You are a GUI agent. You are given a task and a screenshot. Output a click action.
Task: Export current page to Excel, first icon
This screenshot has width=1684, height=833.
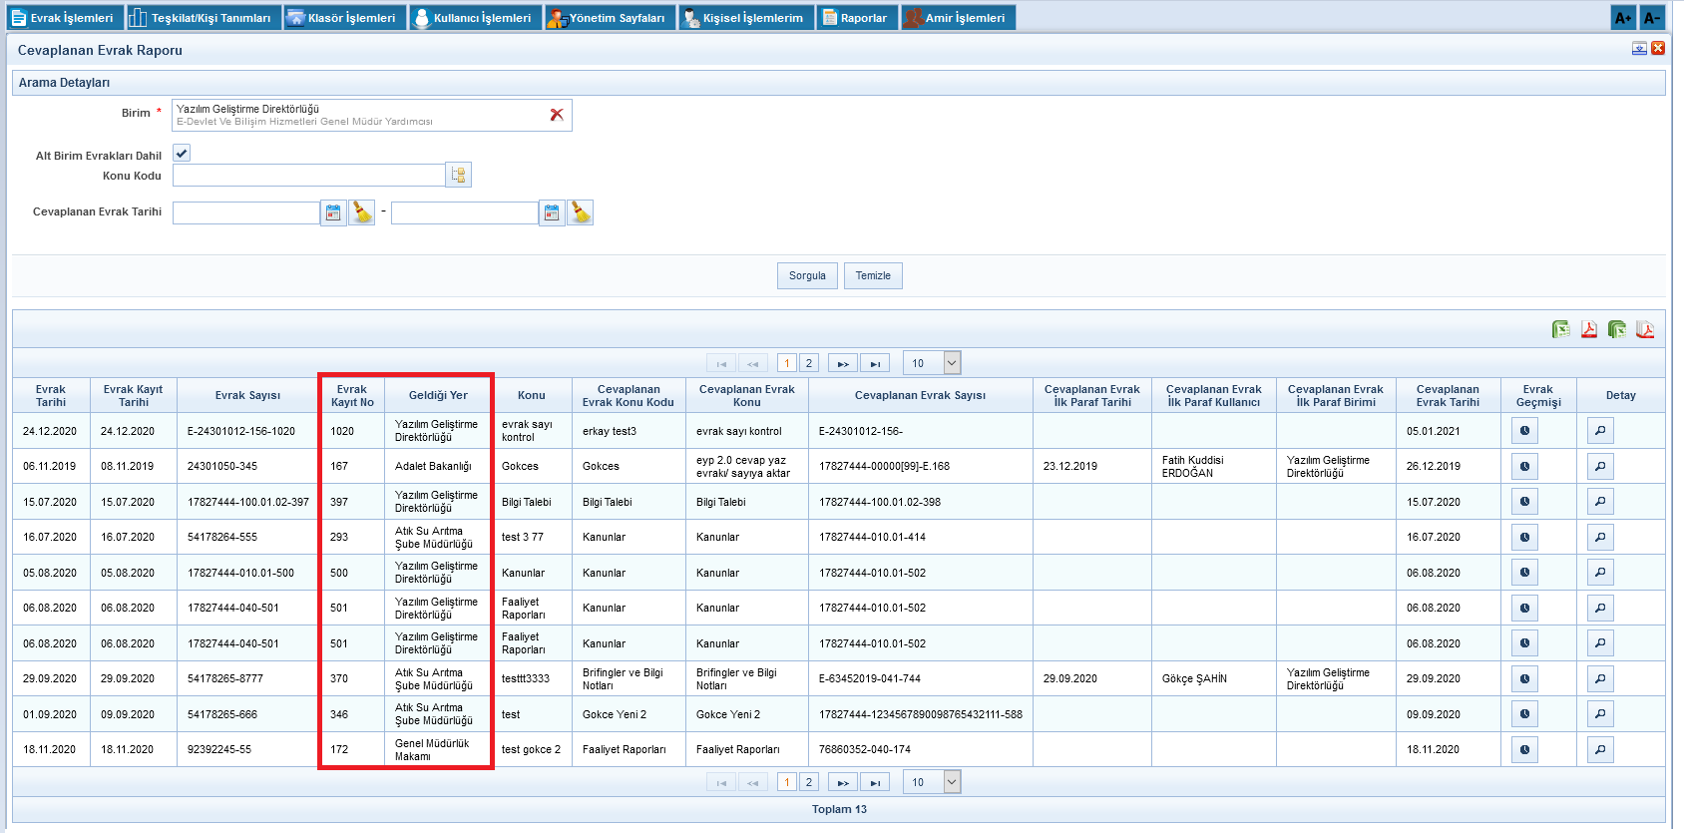1561,329
